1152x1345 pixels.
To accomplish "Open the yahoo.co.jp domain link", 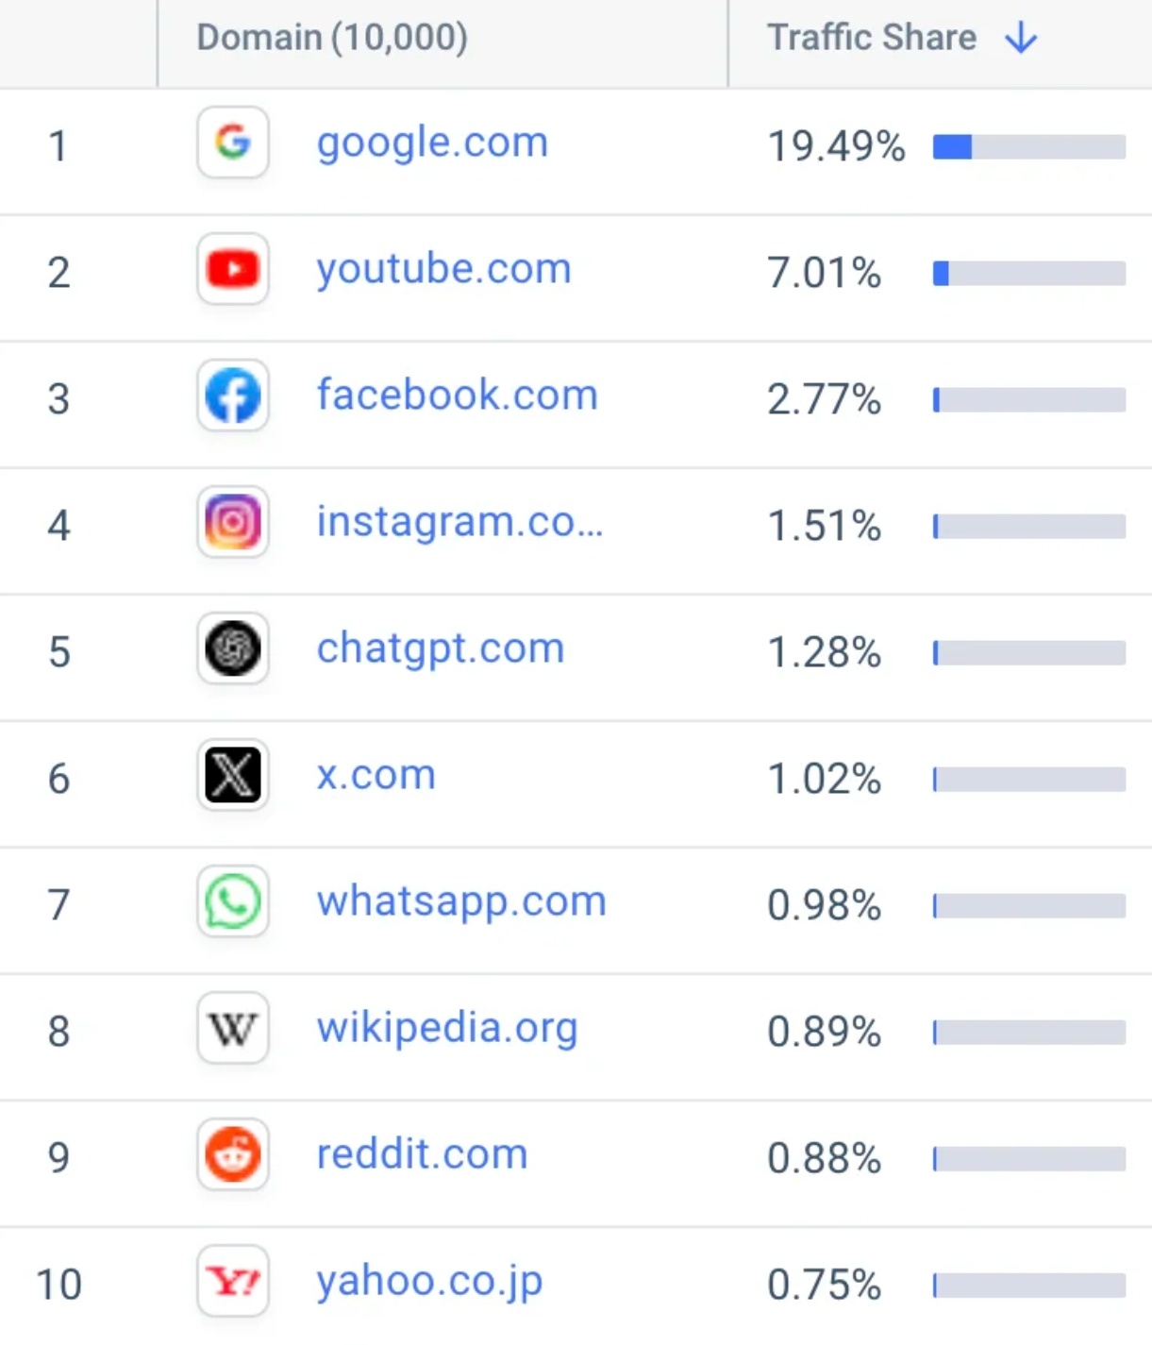I will coord(429,1282).
